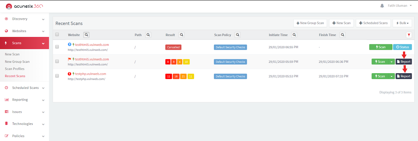This screenshot has width=418, height=141.
Task: Click the Websites globe icon in sidebar
Action: click(x=7, y=31)
